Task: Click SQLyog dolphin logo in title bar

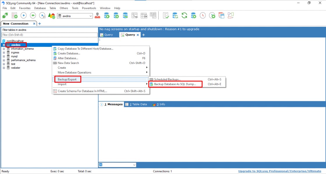Action: click(x=3, y=3)
